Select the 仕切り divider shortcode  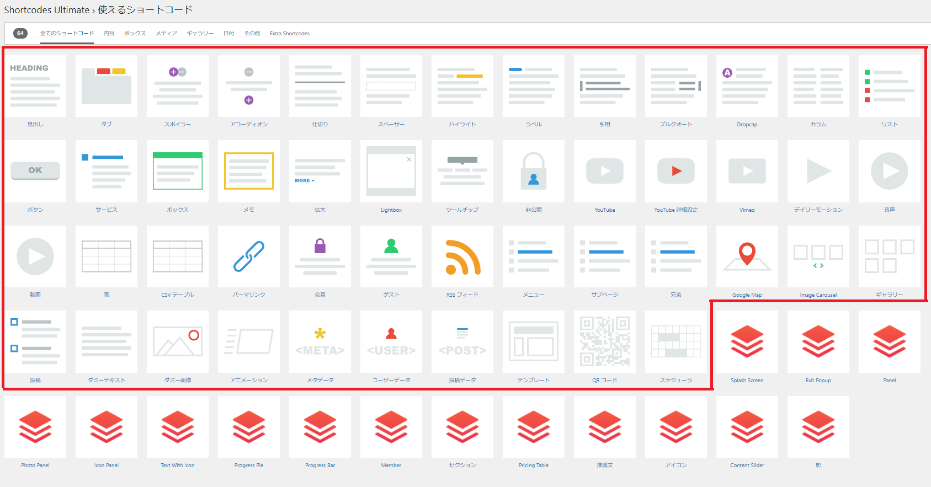click(x=320, y=86)
